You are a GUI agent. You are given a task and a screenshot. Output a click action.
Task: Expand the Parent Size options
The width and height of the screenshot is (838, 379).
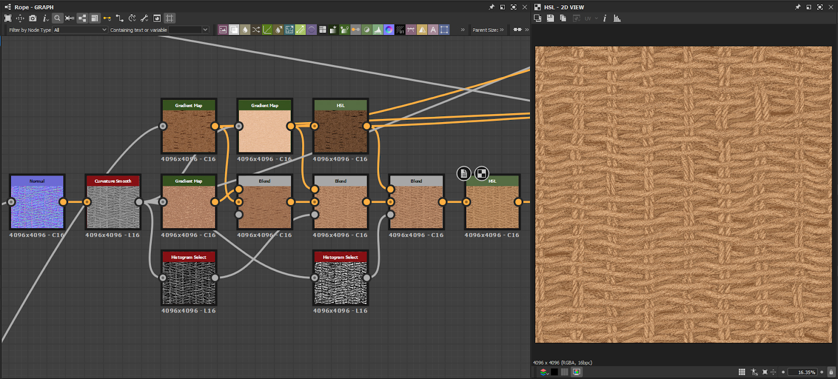pyautogui.click(x=502, y=30)
